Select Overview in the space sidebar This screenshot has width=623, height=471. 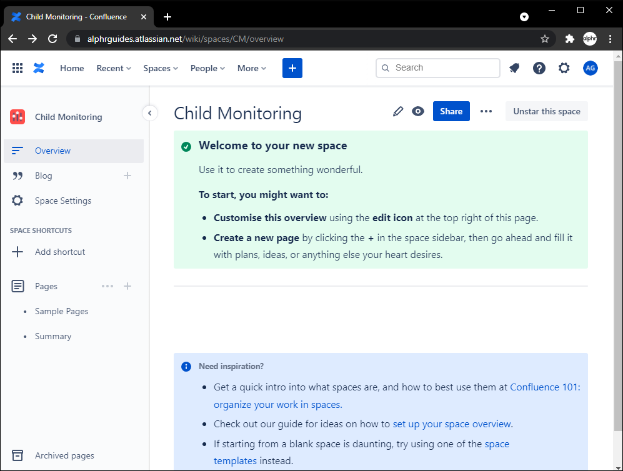(x=52, y=151)
